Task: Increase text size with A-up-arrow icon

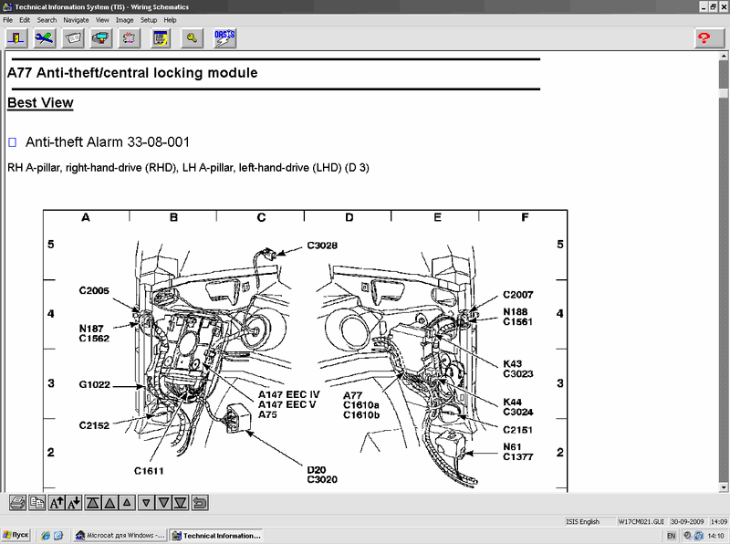Action: point(56,502)
